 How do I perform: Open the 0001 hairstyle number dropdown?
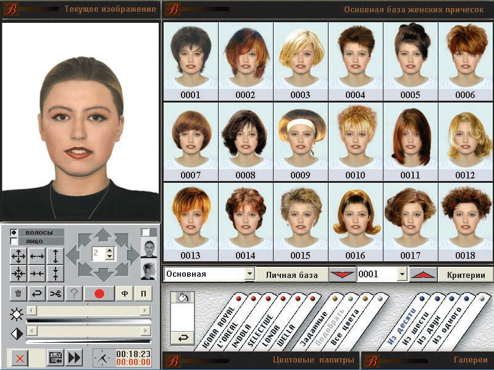(403, 274)
